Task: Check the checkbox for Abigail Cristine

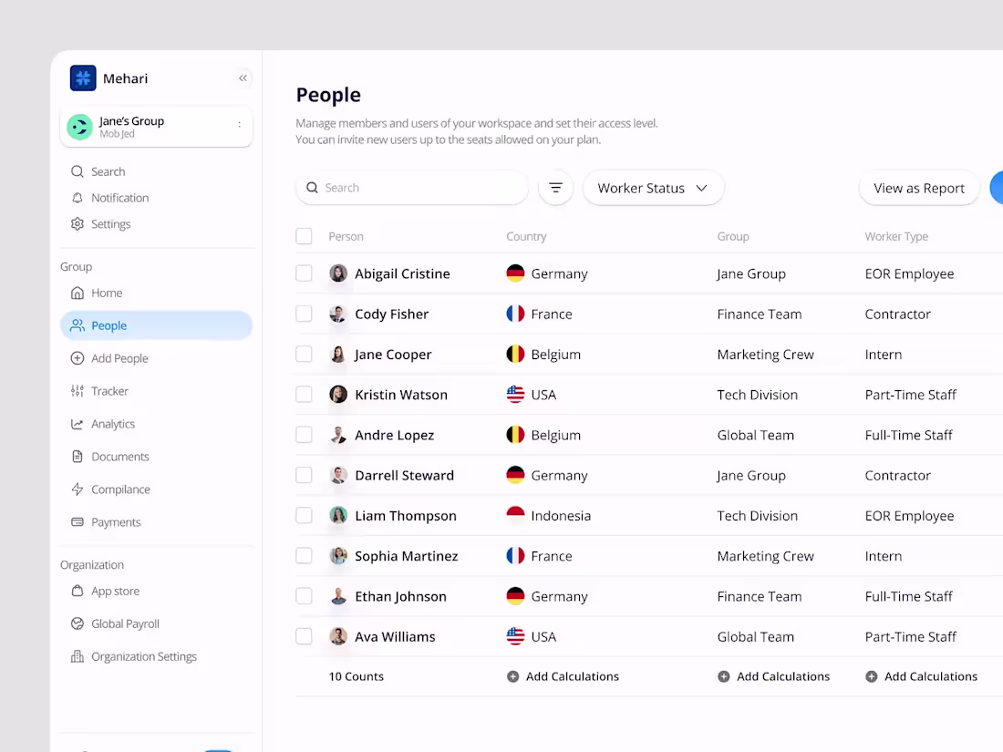Action: pyautogui.click(x=304, y=272)
